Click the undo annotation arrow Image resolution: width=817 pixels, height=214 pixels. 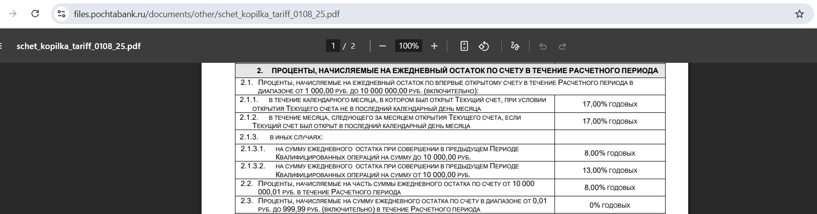pos(543,46)
